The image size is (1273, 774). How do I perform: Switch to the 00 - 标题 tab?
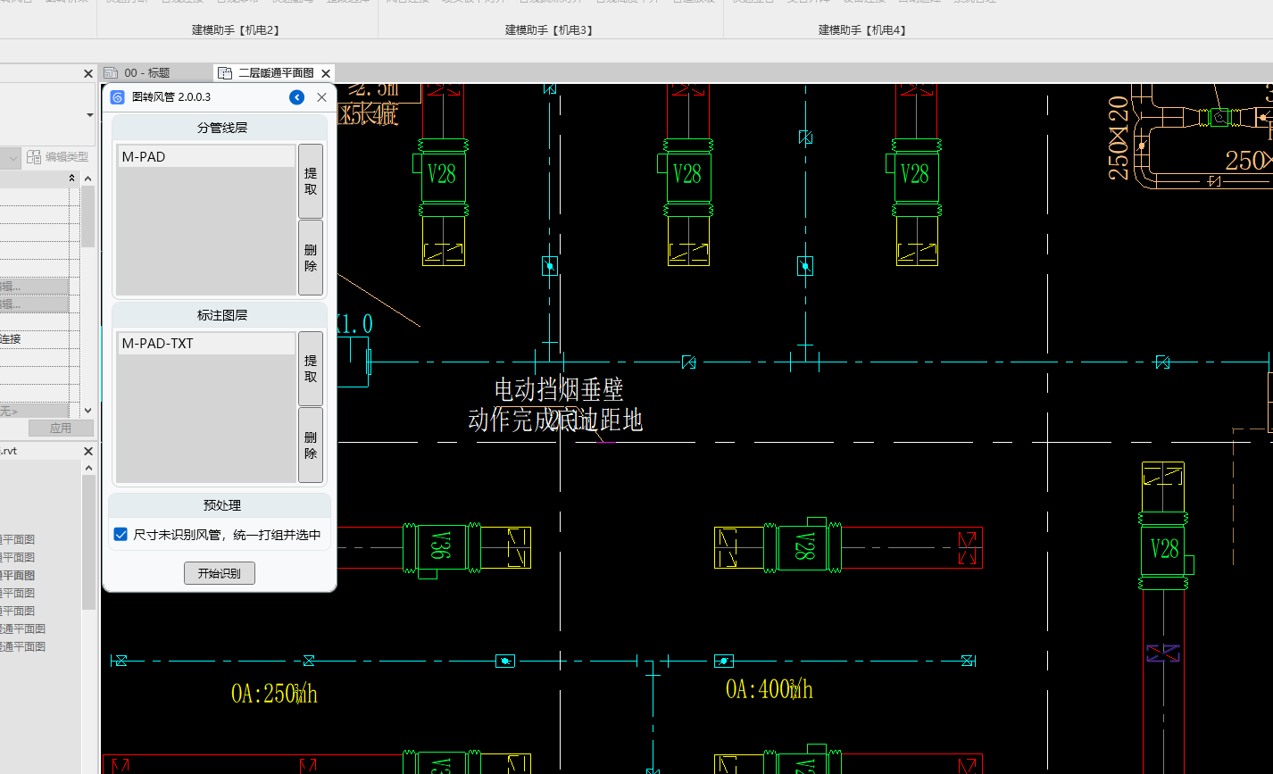[x=146, y=73]
